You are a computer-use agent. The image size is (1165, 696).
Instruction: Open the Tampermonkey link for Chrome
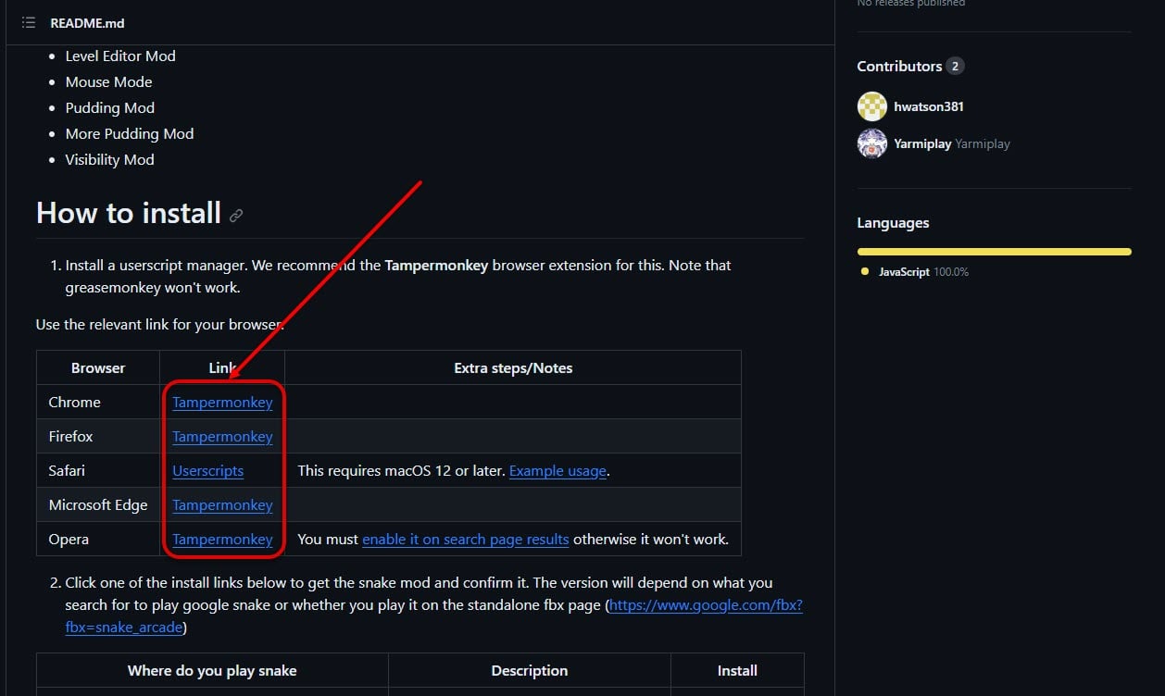222,402
